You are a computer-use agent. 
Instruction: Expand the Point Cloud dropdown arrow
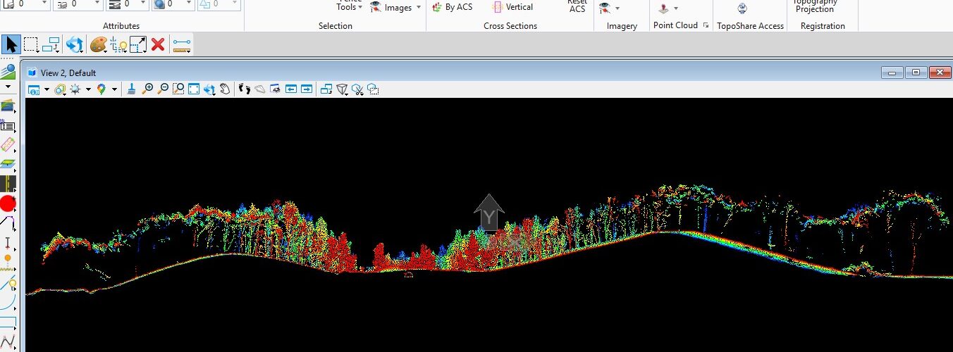pyautogui.click(x=676, y=8)
